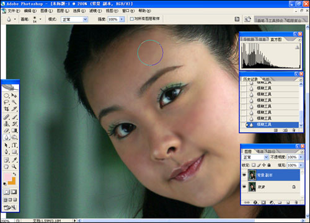The height and width of the screenshot is (223, 310).
Task: Select the Path Selection arrow tool
Action: pyautogui.click(x=6, y=145)
